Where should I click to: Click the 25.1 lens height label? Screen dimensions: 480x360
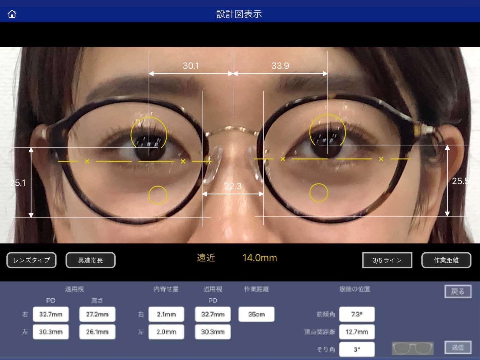18,183
